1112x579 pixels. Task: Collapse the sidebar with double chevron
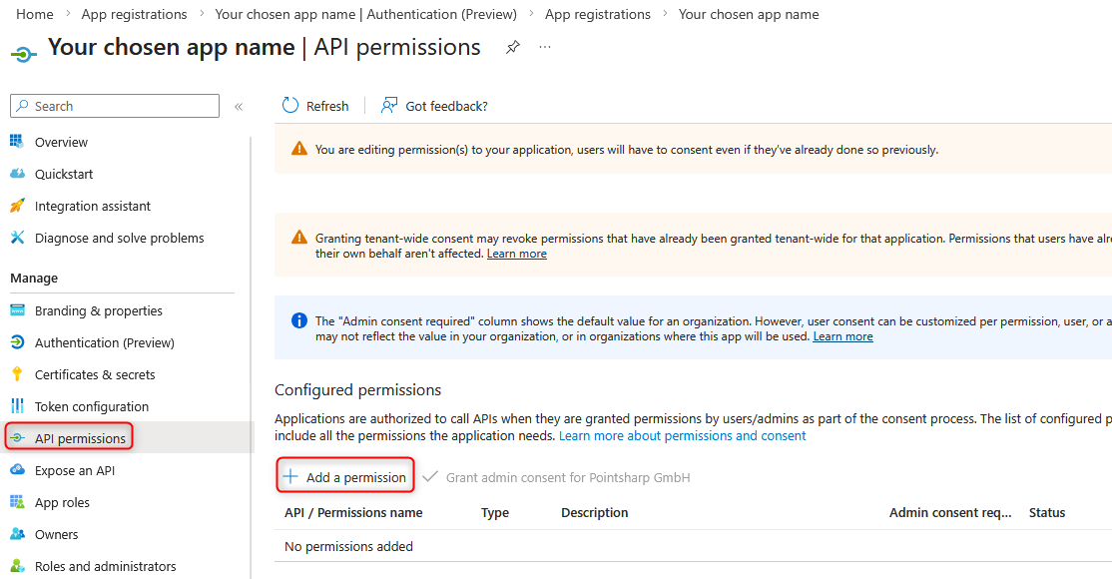[x=239, y=106]
